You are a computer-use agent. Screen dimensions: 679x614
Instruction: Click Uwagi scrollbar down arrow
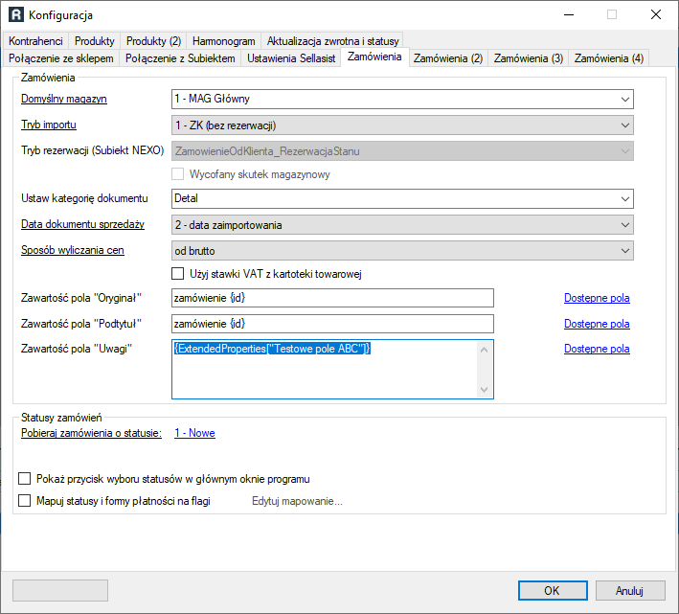(x=485, y=390)
